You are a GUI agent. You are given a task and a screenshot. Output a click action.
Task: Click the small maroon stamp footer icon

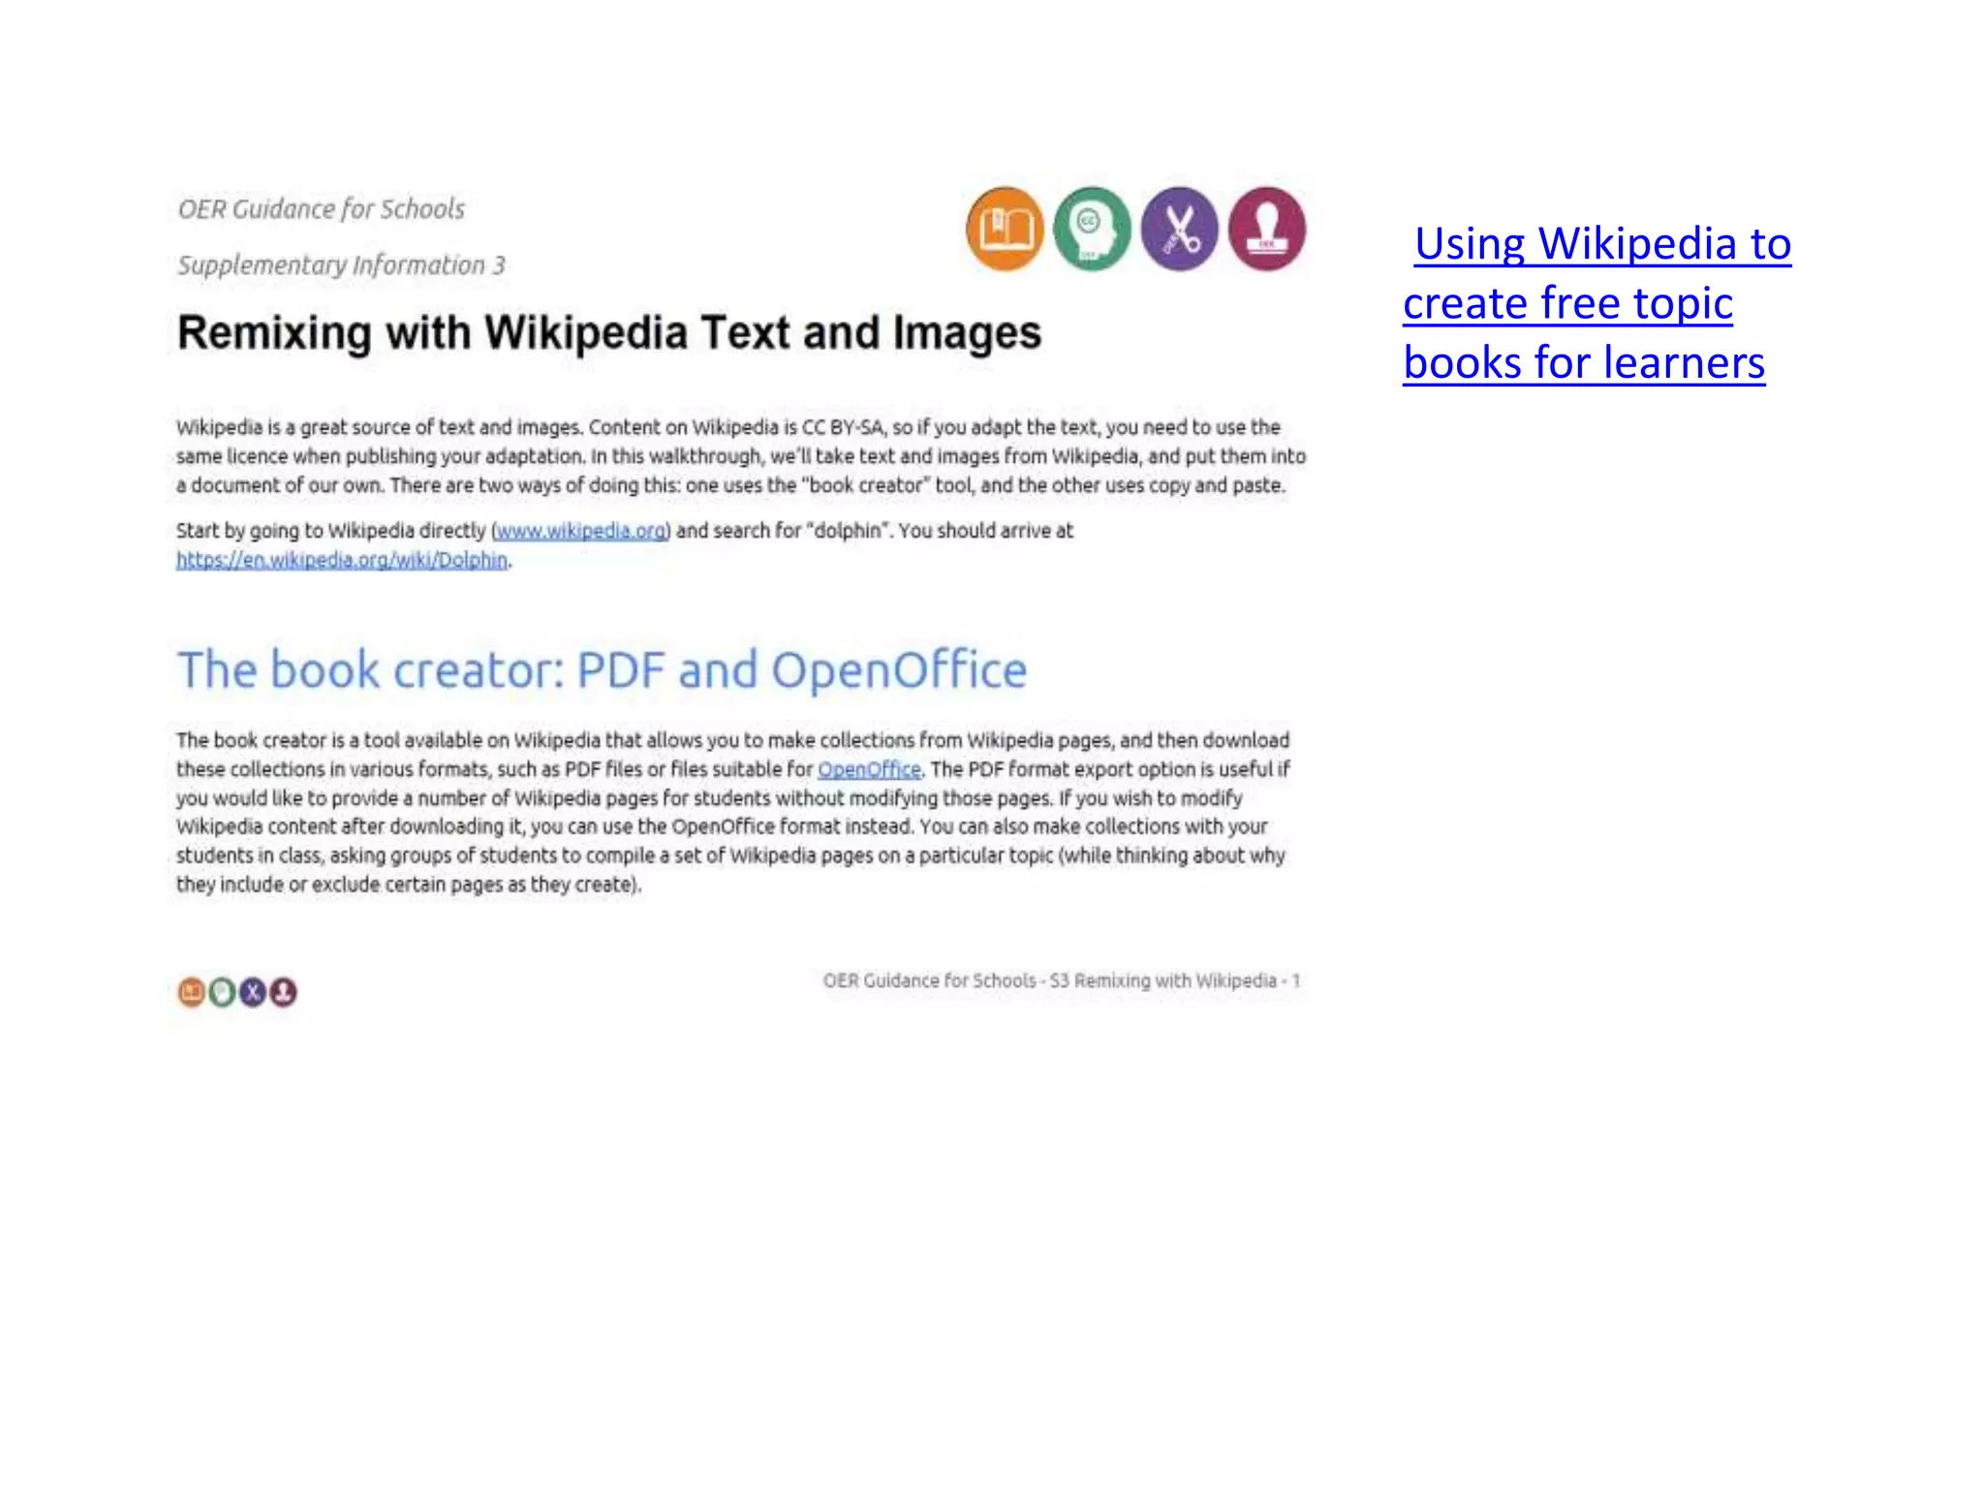pyautogui.click(x=283, y=992)
